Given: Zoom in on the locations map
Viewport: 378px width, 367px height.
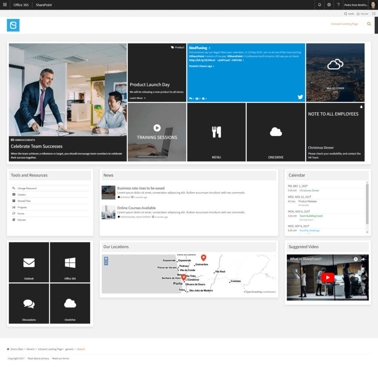Looking at the screenshot, I should pyautogui.click(x=106, y=259).
